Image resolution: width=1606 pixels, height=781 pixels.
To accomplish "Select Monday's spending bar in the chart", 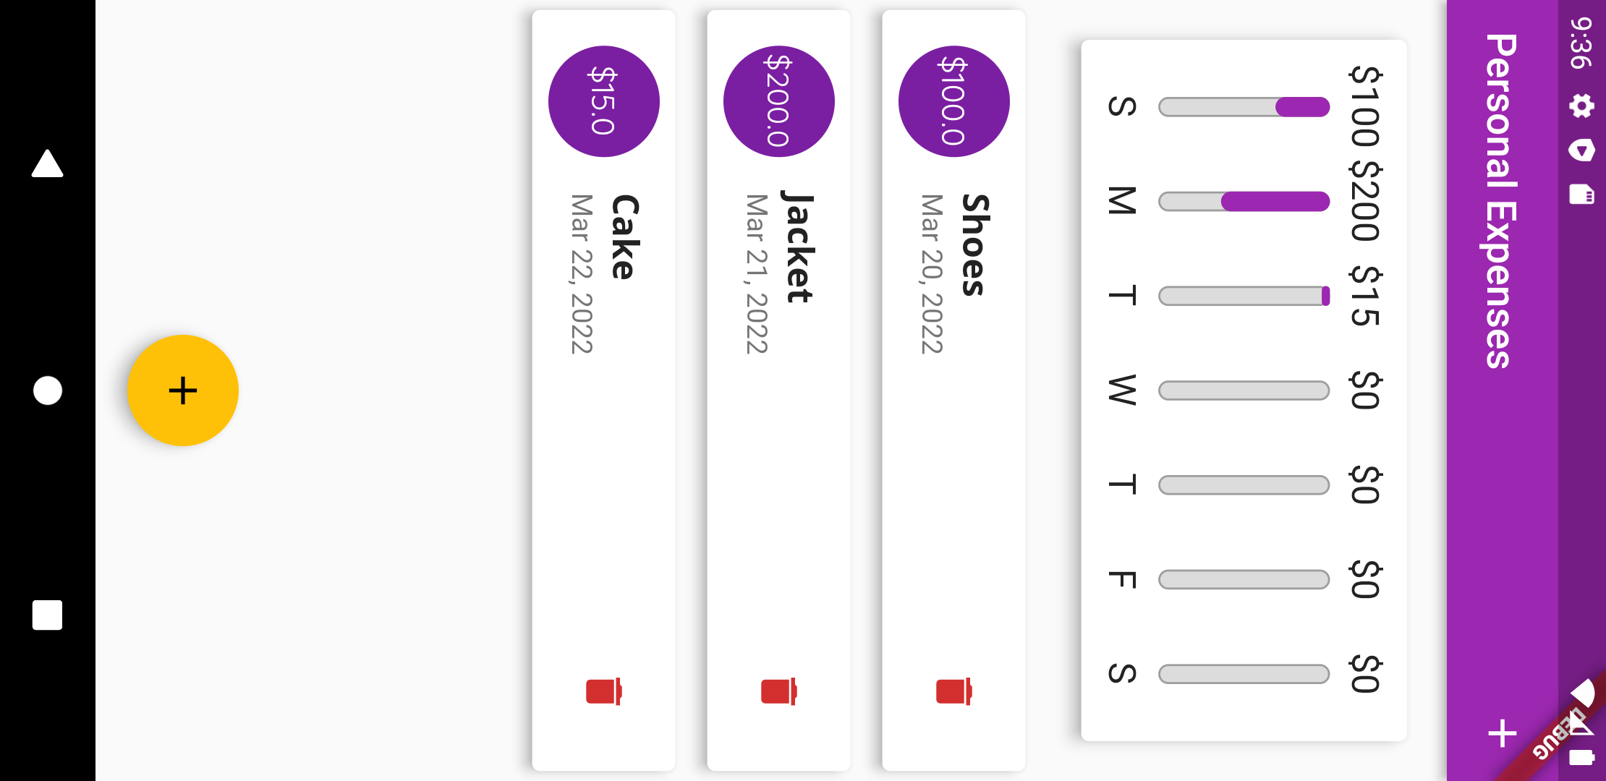I will [x=1244, y=202].
